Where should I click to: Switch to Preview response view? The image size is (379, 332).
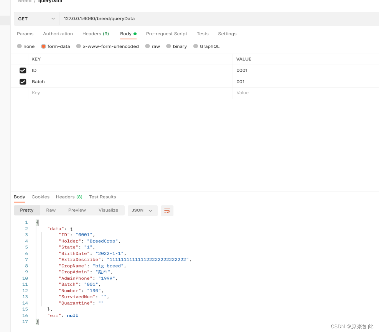77,210
